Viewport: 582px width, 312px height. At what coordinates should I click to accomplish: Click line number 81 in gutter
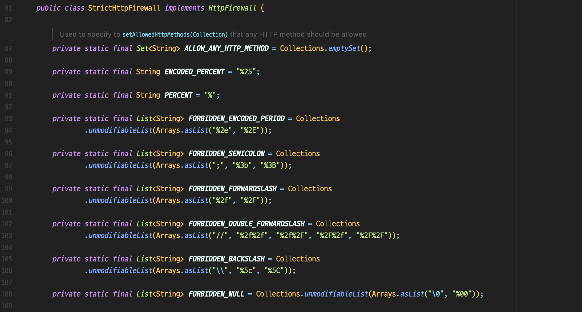9,8
